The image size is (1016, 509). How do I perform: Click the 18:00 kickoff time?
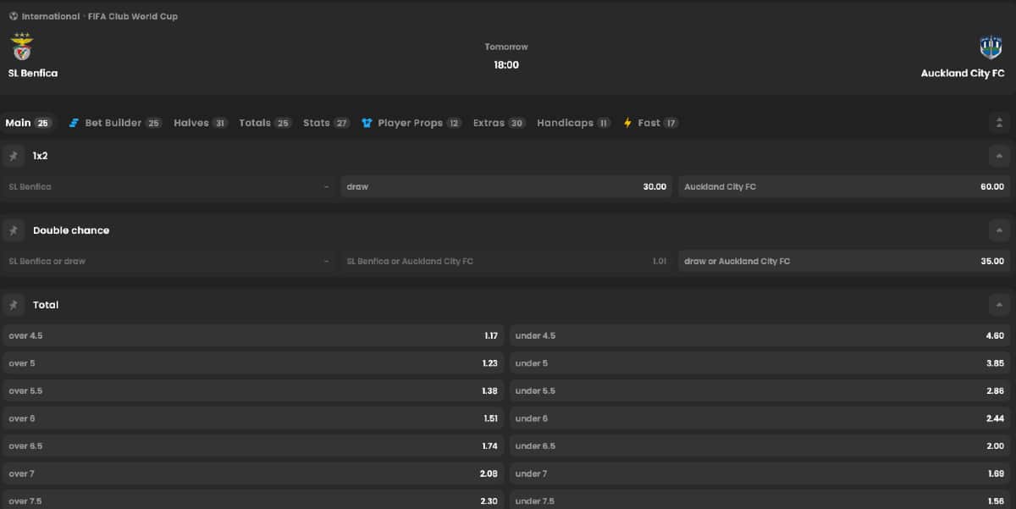click(x=506, y=64)
